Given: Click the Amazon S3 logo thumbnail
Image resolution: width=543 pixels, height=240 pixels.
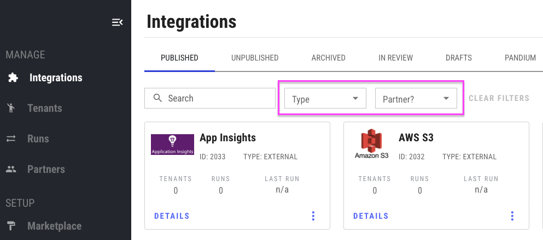Looking at the screenshot, I should pos(371,145).
